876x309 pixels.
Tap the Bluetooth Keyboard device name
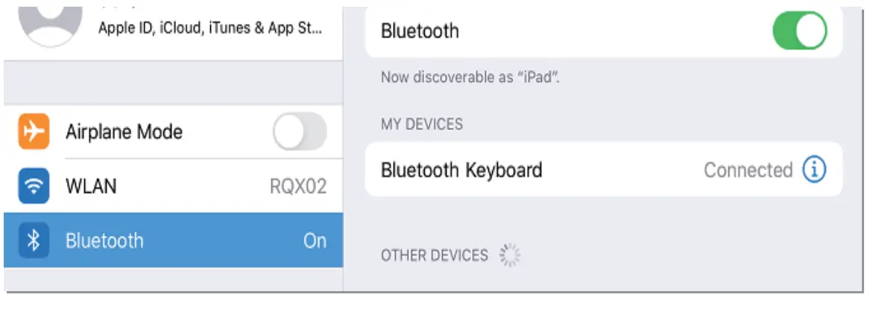tap(461, 170)
